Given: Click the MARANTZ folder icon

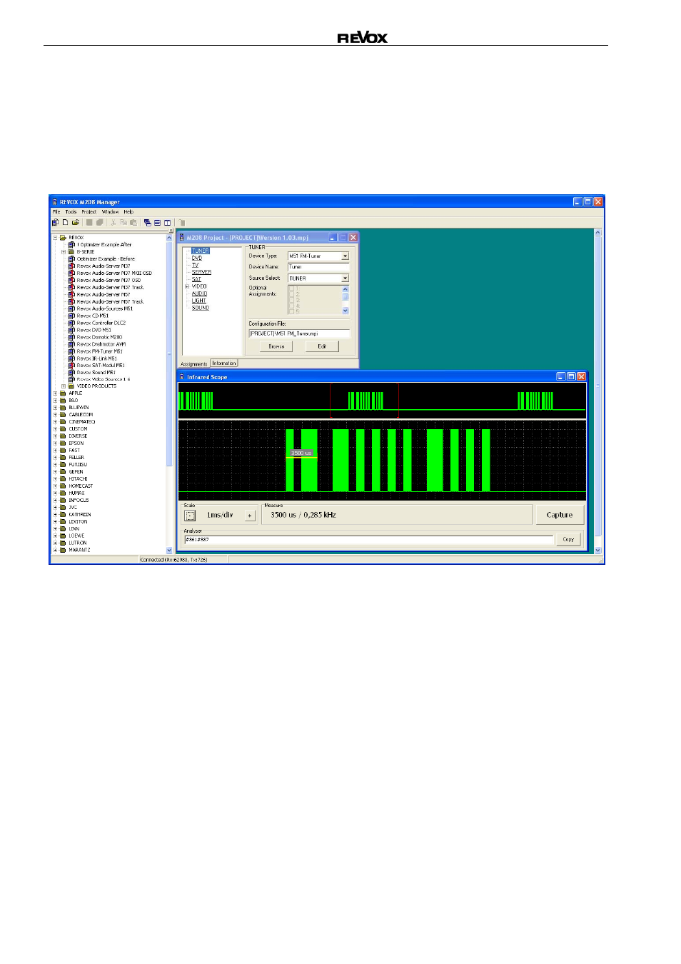Looking at the screenshot, I should click(x=63, y=551).
